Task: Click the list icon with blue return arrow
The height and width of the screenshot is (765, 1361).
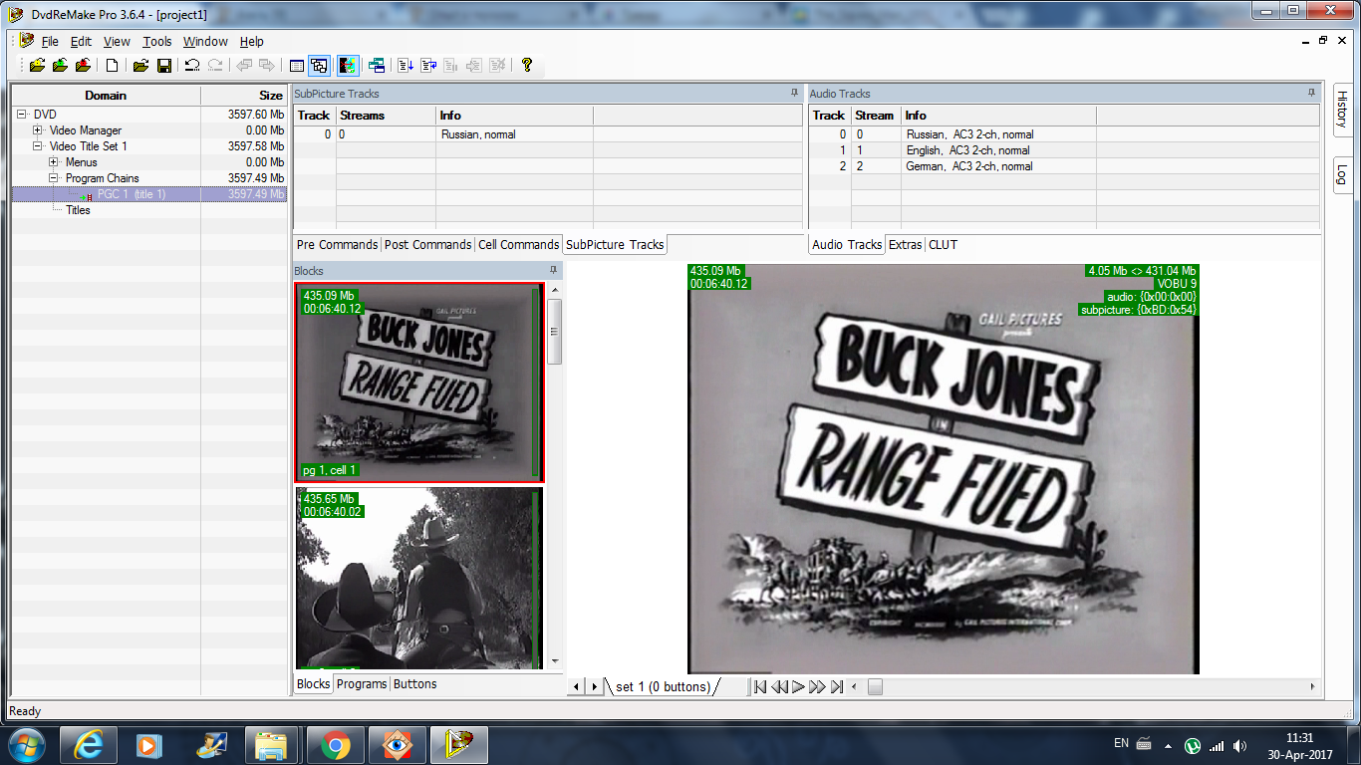Action: click(428, 66)
